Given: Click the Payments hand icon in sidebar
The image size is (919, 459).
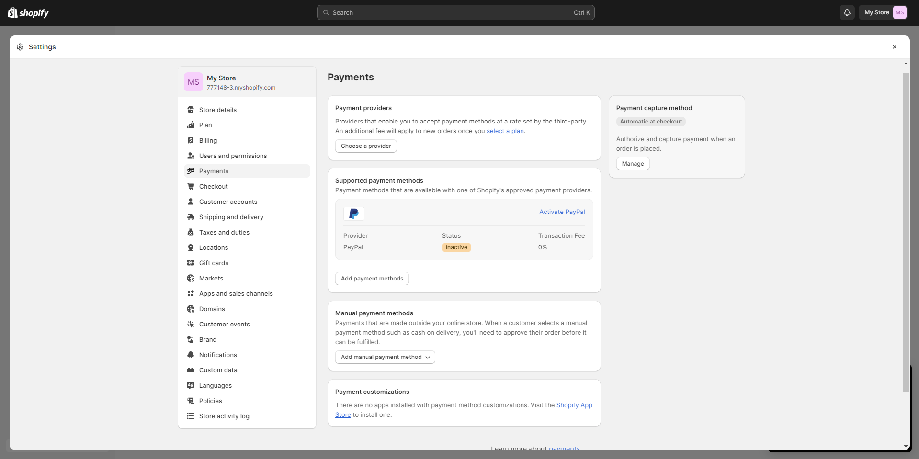Looking at the screenshot, I should [191, 171].
